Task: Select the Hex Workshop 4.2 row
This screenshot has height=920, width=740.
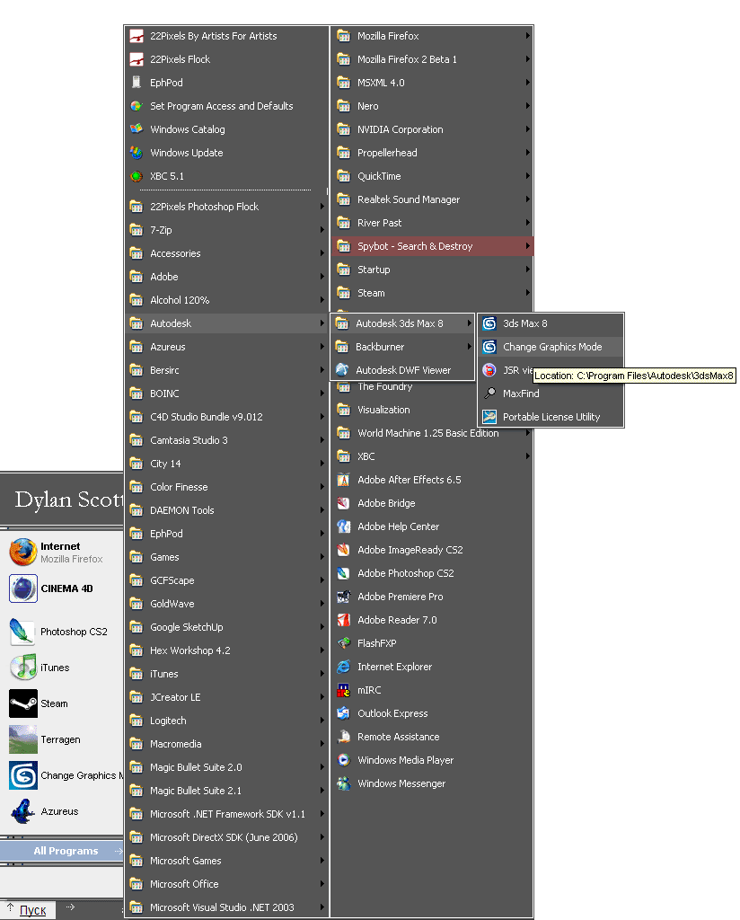Action: tap(227, 650)
